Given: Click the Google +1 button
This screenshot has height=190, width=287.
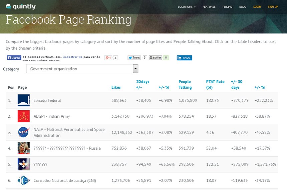Looking at the screenshot, I should (108, 58).
